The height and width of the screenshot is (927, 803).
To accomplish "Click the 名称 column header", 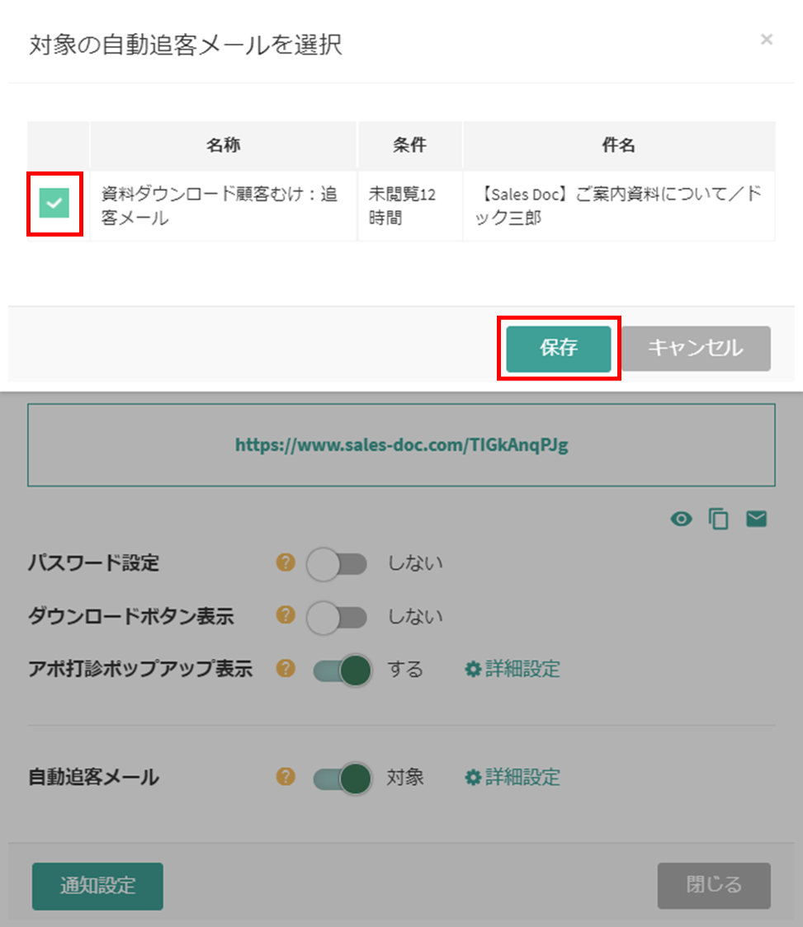I will point(223,144).
